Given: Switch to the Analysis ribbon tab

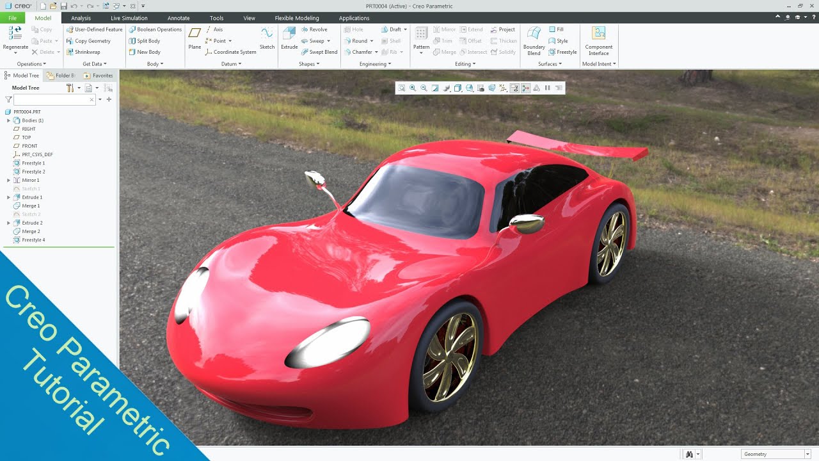Looking at the screenshot, I should (x=81, y=18).
